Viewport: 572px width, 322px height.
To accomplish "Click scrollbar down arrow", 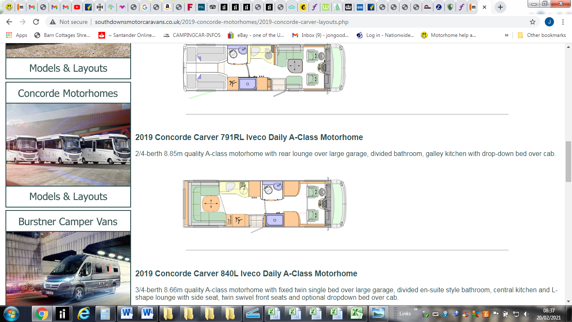I will 568,301.
